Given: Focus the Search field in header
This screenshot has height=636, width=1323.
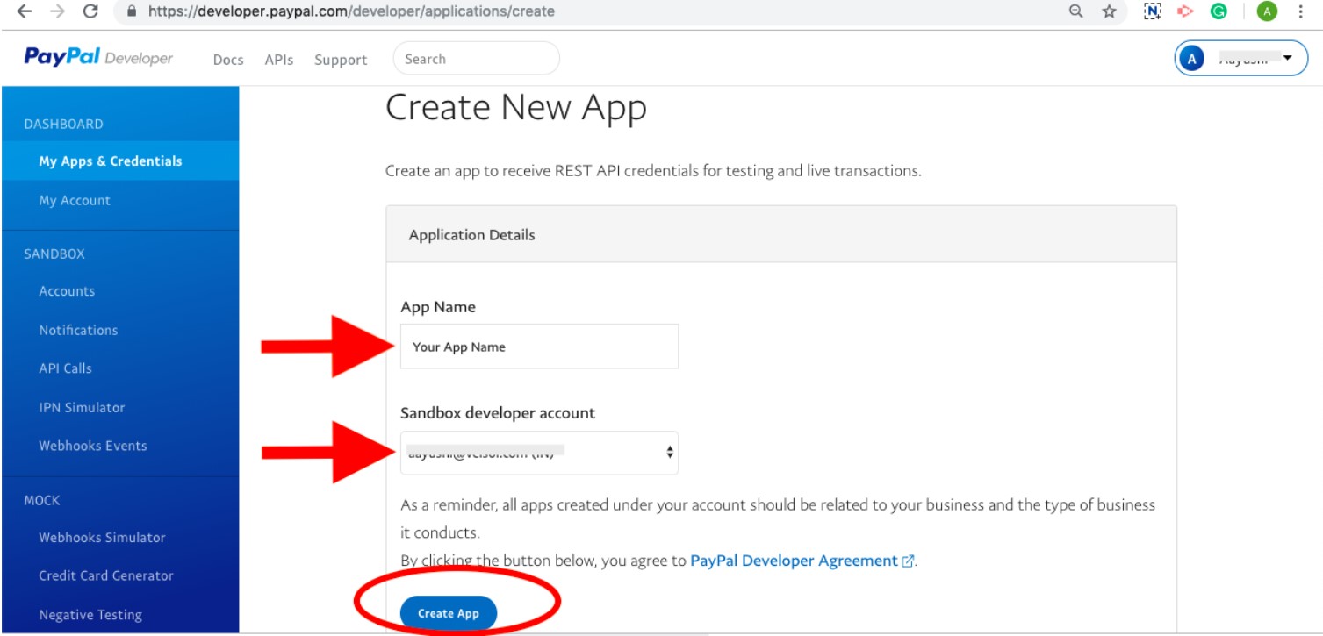Looking at the screenshot, I should coord(477,59).
